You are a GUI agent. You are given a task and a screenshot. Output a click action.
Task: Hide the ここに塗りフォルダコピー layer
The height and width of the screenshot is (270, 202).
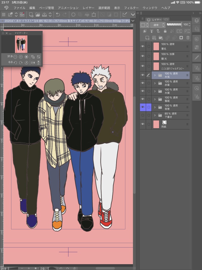[x=143, y=66]
